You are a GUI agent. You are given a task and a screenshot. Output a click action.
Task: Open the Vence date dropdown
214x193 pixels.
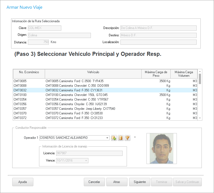[86, 161]
